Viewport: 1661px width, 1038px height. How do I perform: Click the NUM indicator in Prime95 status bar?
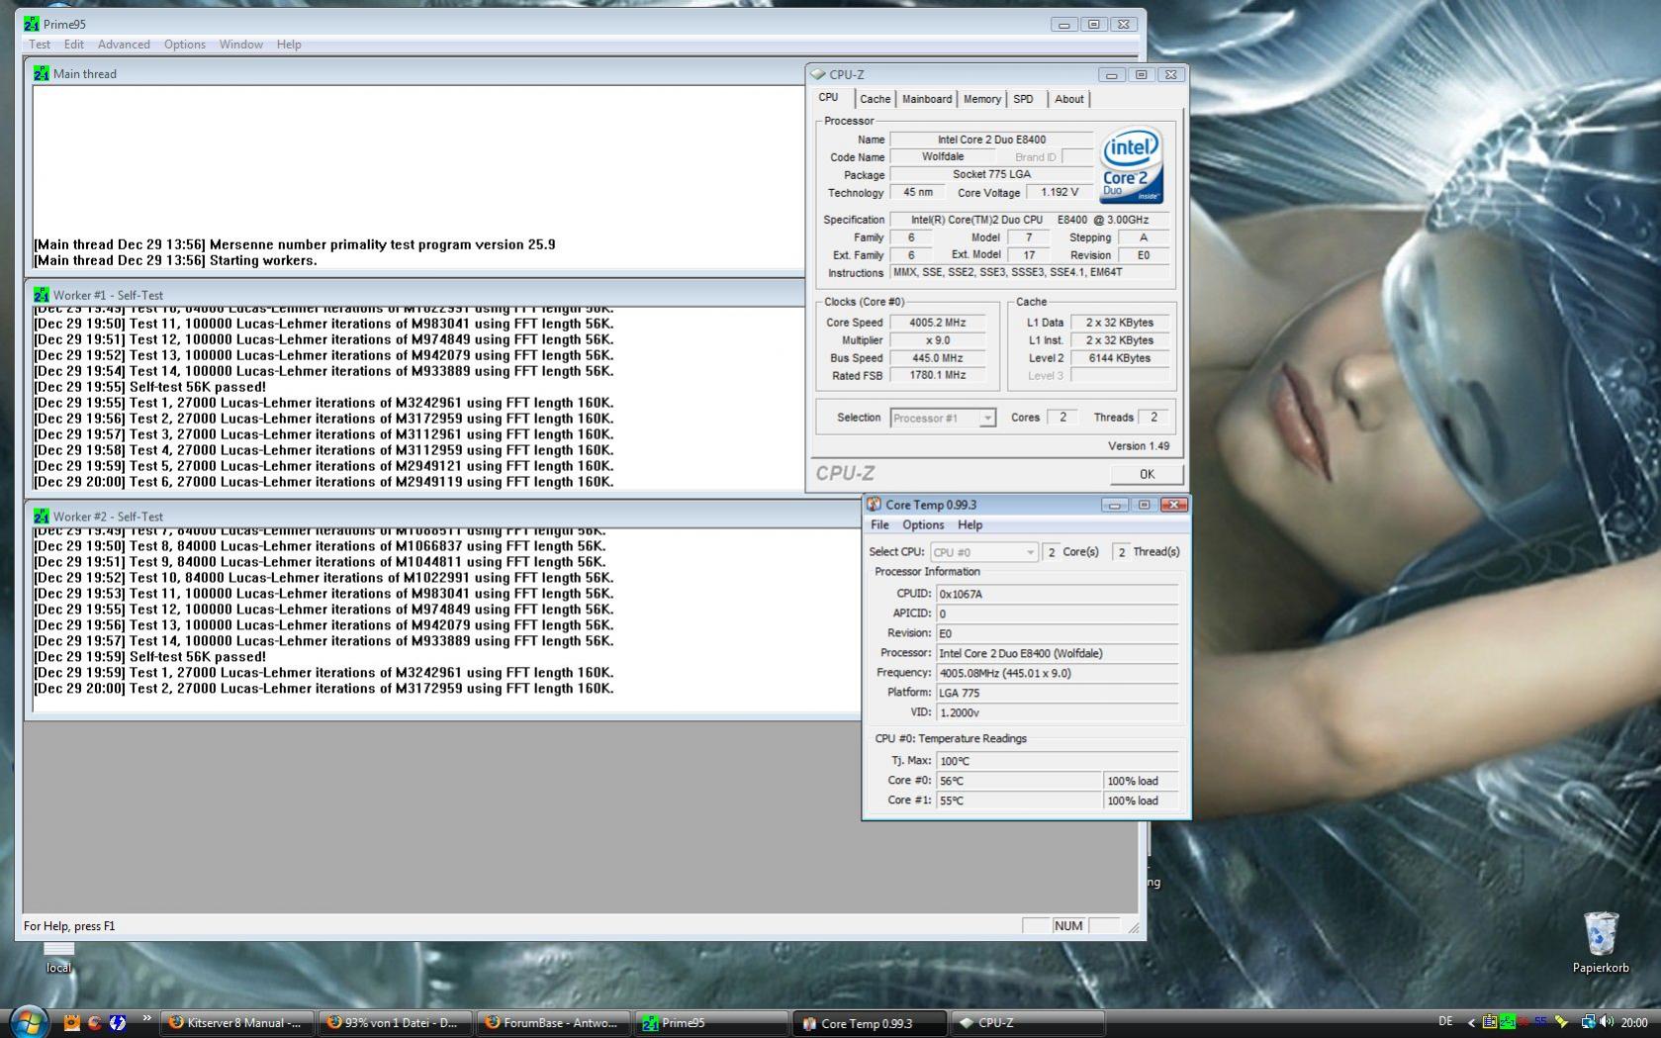1068,926
